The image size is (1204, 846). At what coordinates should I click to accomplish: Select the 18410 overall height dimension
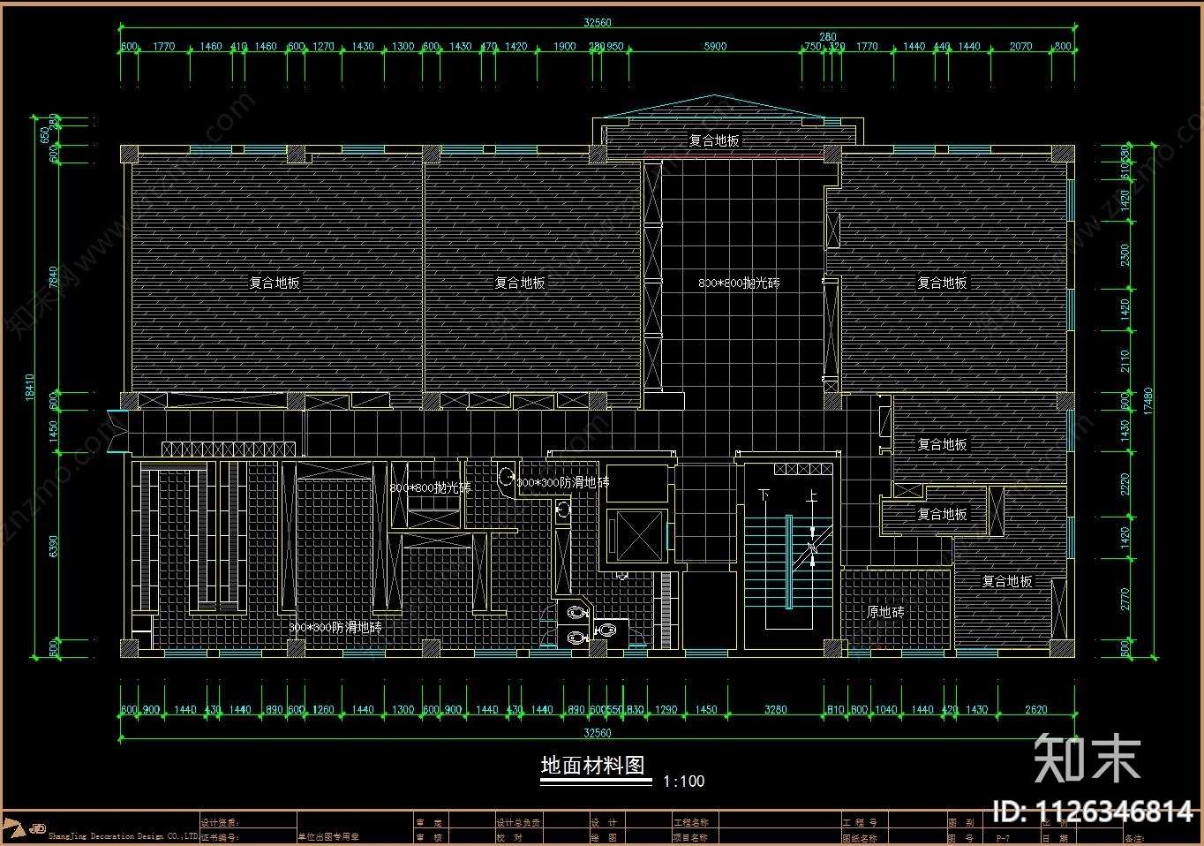click(30, 387)
